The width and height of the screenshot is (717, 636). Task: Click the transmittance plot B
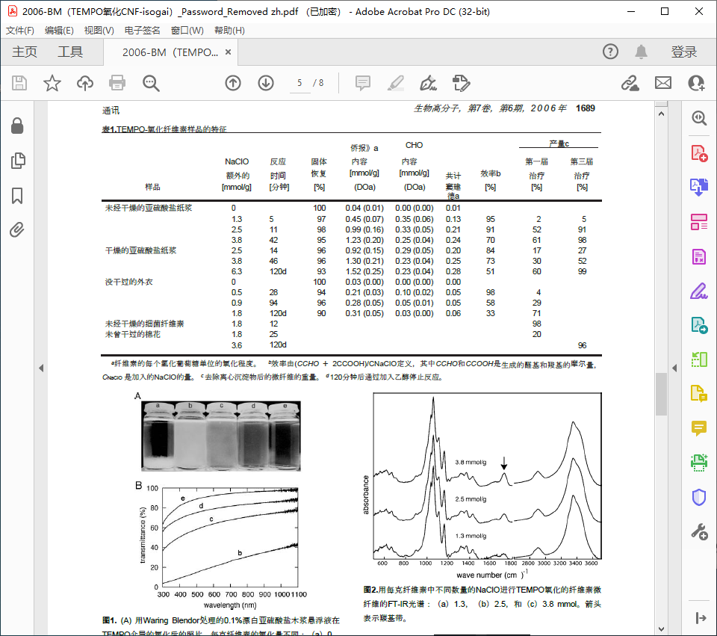230,537
